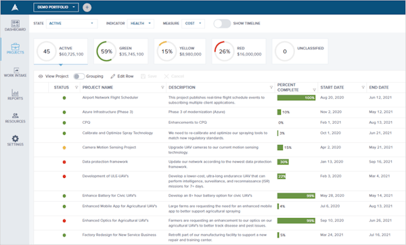Open Work Intake in sidebar
This screenshot has width=406, height=245.
[x=16, y=70]
